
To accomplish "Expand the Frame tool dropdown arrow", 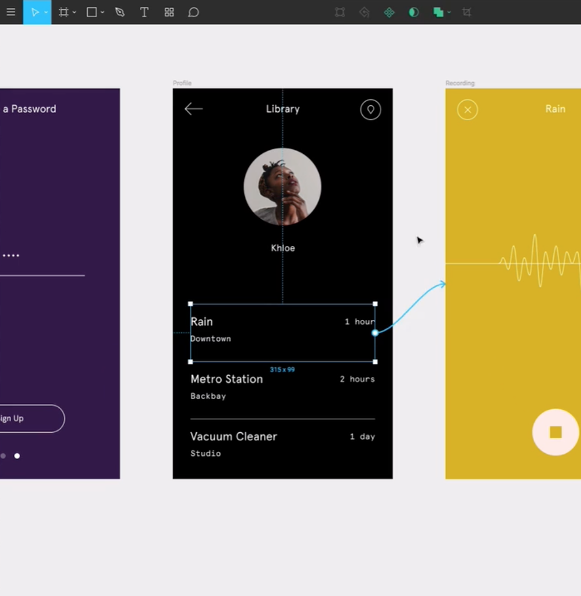I will 75,13.
